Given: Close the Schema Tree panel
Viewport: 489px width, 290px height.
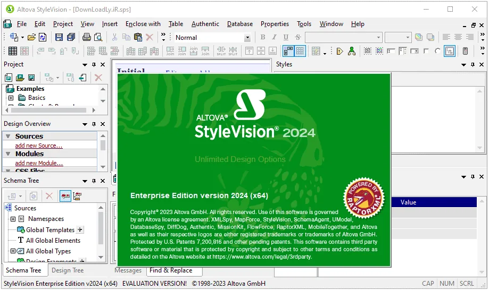Looking at the screenshot, I should click(103, 181).
